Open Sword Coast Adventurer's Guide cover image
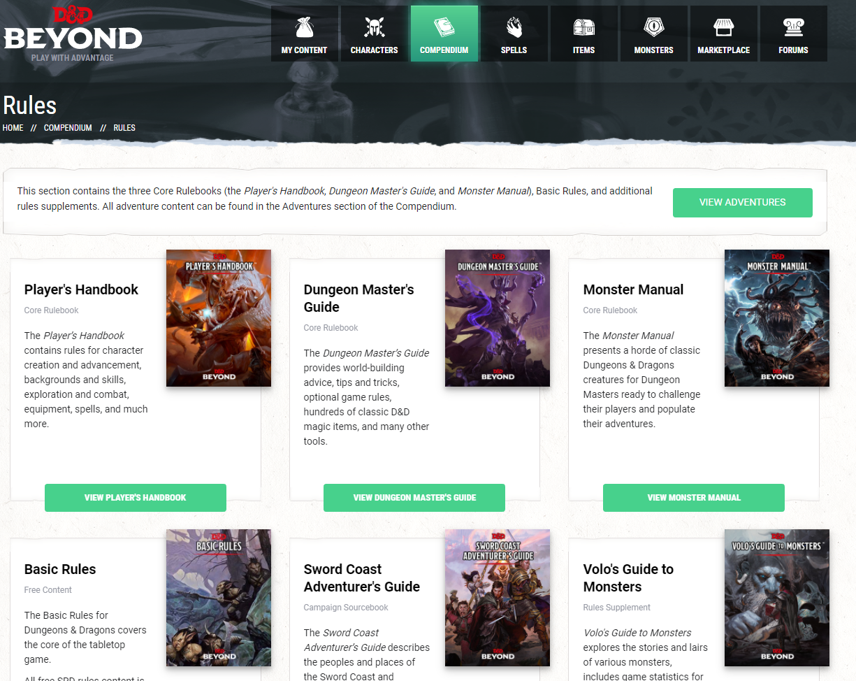The image size is (856, 681). tap(498, 598)
